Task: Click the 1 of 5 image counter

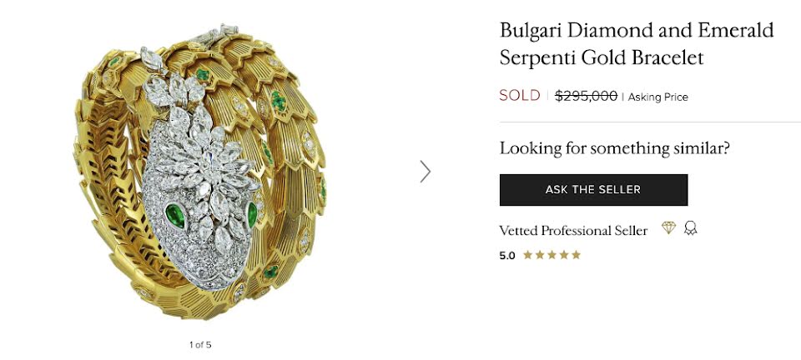Action: point(200,345)
